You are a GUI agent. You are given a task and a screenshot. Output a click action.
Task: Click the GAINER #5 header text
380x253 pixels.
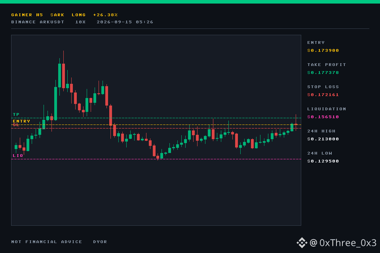(27, 15)
